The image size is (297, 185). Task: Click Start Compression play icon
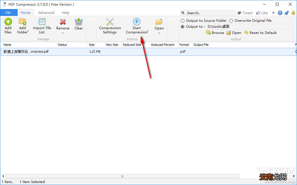coord(137,21)
